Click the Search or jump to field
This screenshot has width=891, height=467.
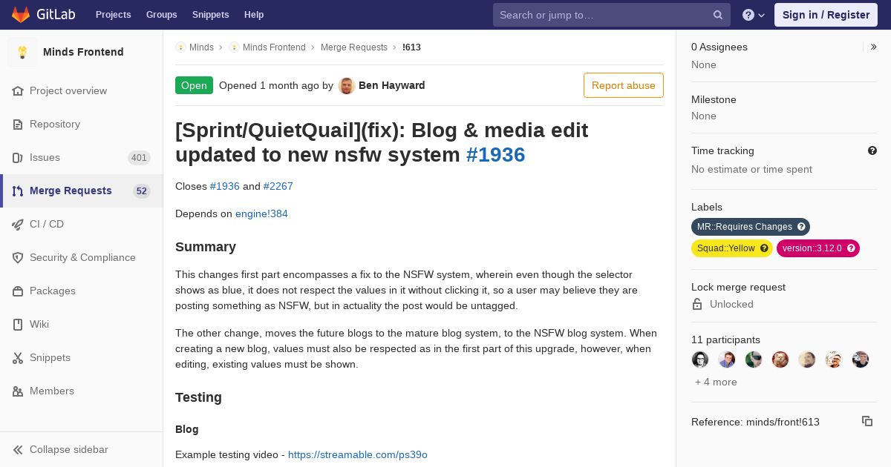click(612, 15)
